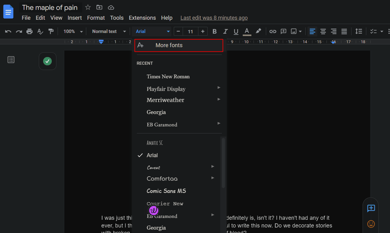Click the left indent marker on ruler
The image size is (390, 233).
coord(101,42)
